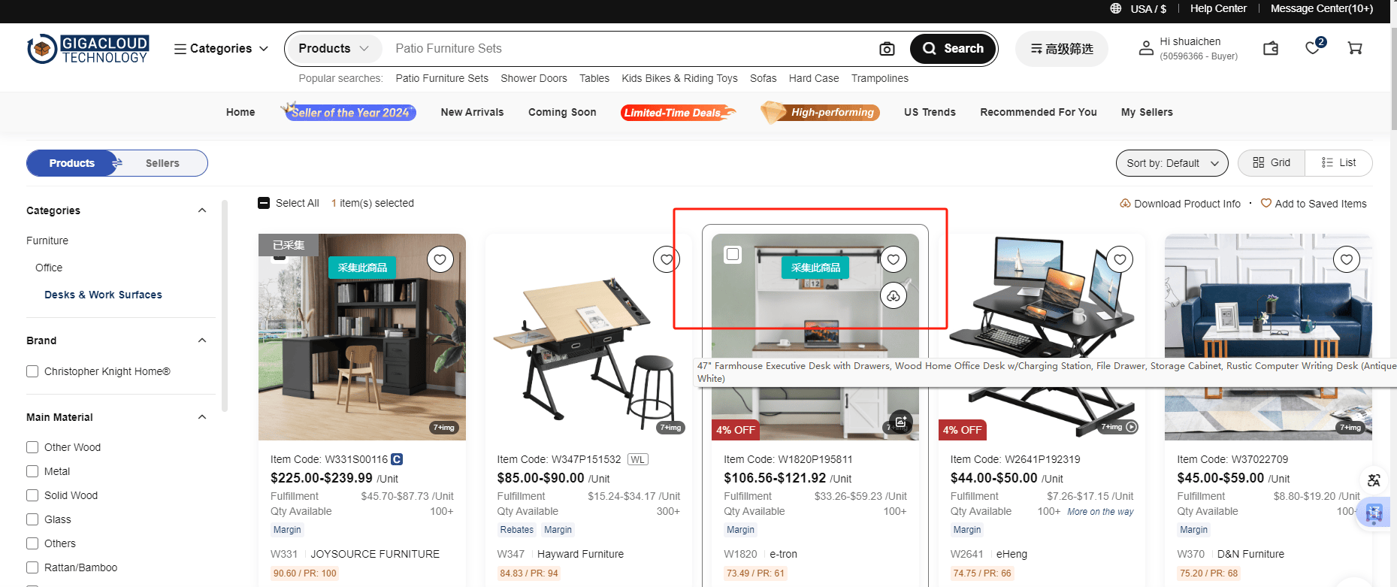Click the Search button

pos(953,49)
